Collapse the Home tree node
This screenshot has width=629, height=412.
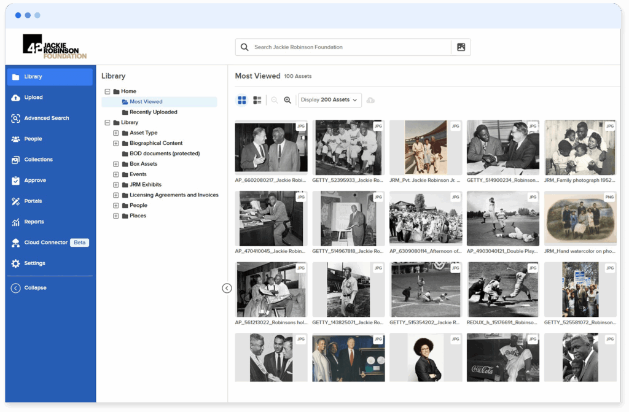[107, 91]
